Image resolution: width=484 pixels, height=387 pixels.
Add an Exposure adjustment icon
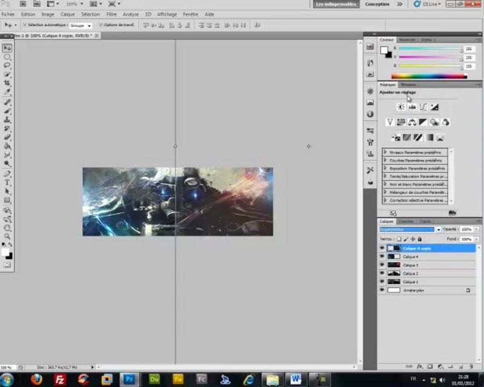[435, 107]
